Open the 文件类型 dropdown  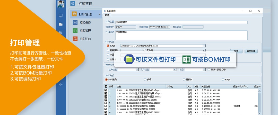pos(175,70)
